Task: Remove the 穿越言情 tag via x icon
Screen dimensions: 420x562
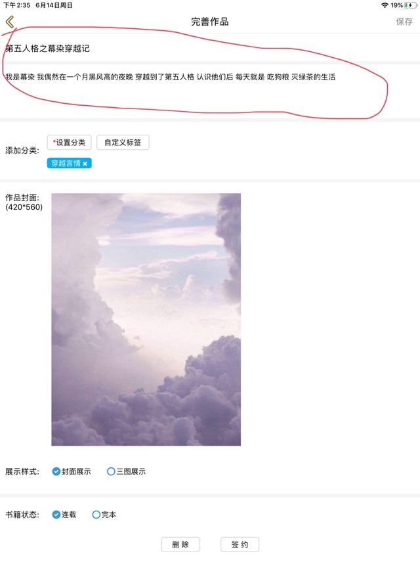Action: point(85,164)
